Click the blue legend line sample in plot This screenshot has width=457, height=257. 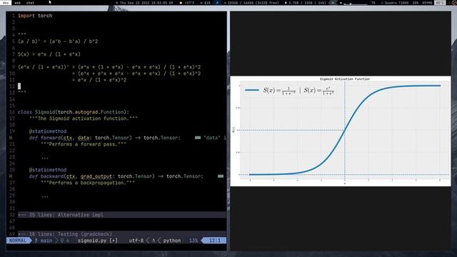tap(252, 91)
